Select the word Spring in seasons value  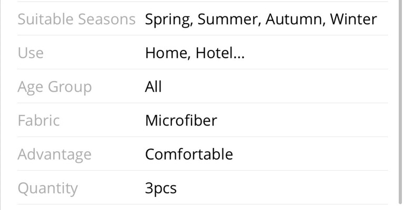(169, 20)
